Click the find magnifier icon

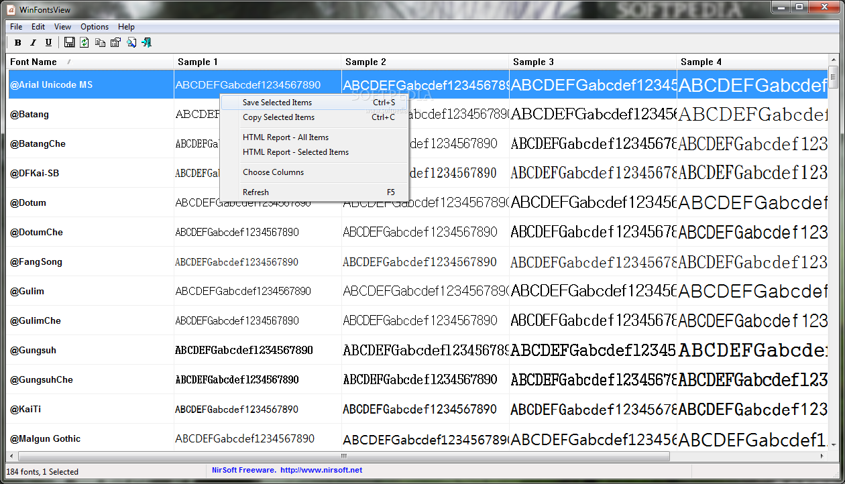(x=131, y=43)
